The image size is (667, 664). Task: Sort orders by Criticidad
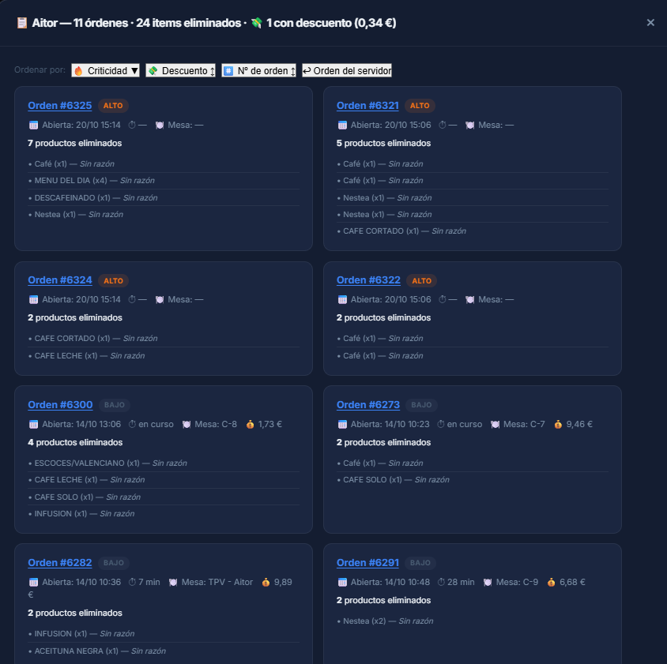pyautogui.click(x=105, y=70)
